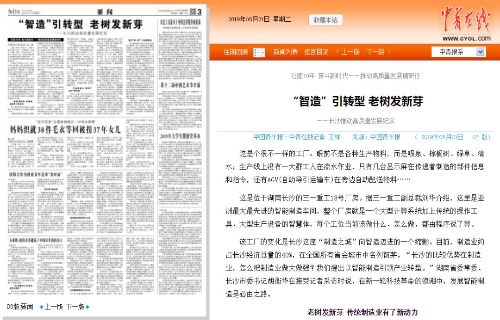Image resolution: width=500 pixels, height=320 pixels.
Task: Click the header date 2019年05月21日 星期二
Action: pyautogui.click(x=260, y=19)
